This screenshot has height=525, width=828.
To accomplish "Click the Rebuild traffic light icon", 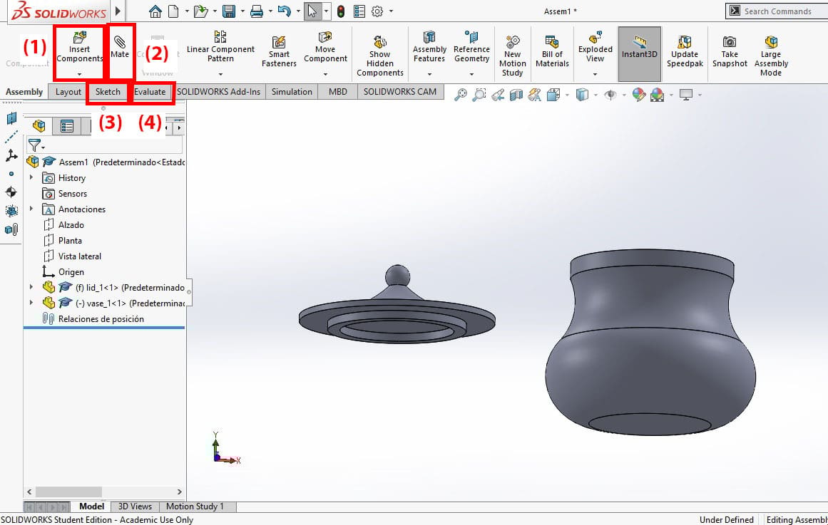I will click(341, 11).
